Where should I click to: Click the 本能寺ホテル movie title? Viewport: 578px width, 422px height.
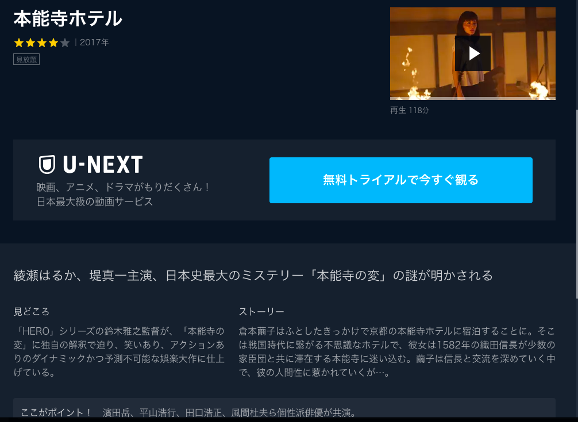pos(68,18)
